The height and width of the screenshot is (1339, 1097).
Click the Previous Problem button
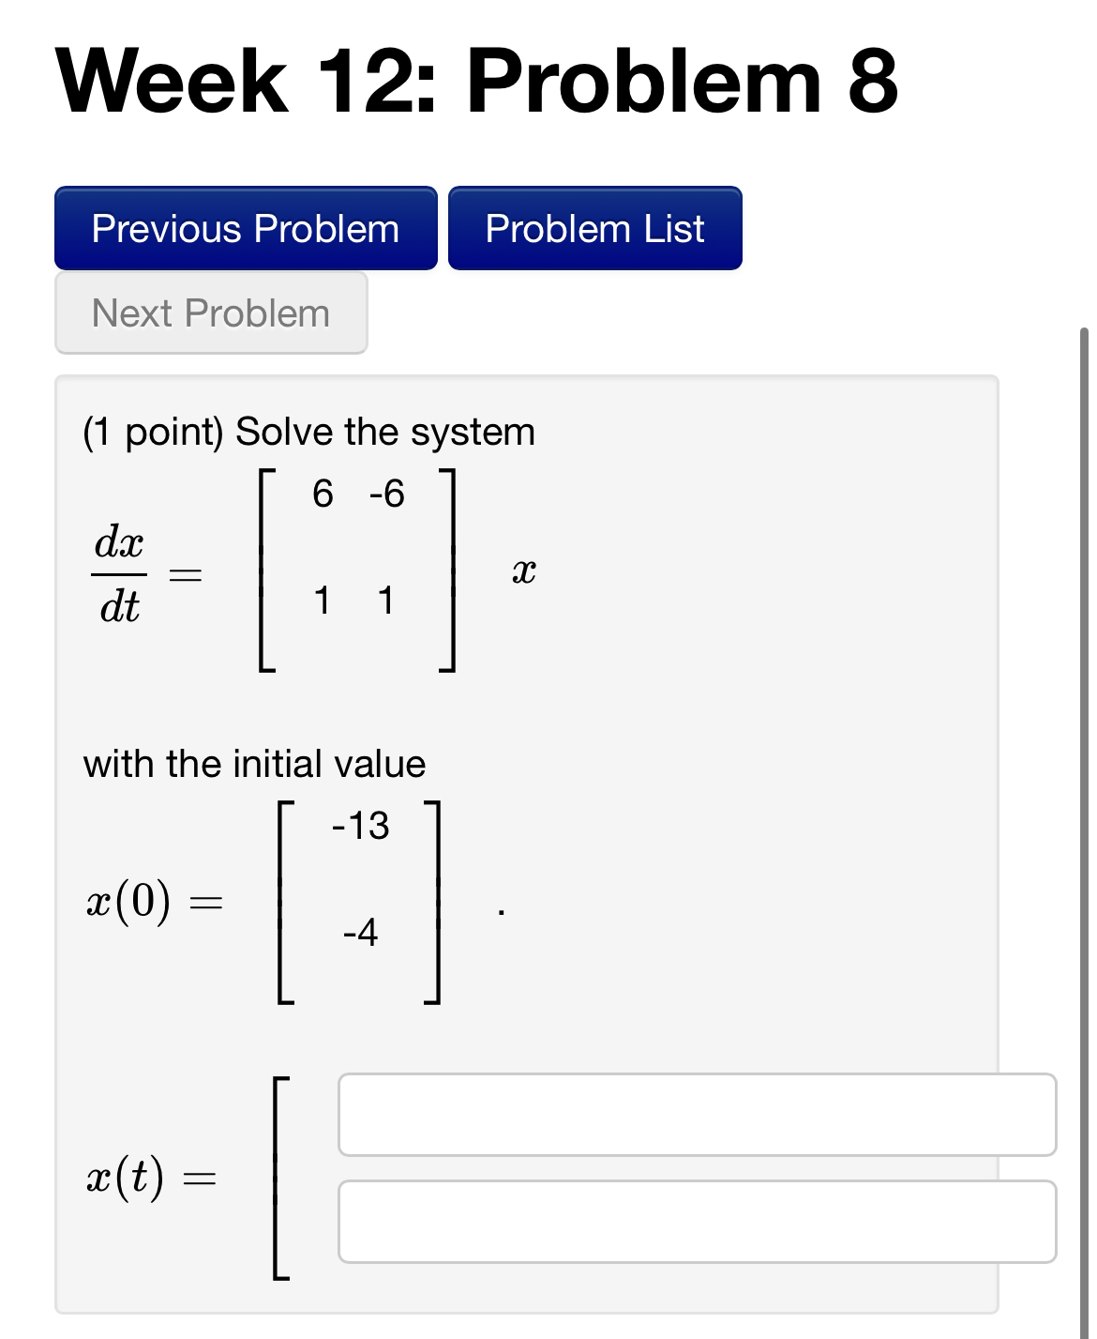pos(246,228)
